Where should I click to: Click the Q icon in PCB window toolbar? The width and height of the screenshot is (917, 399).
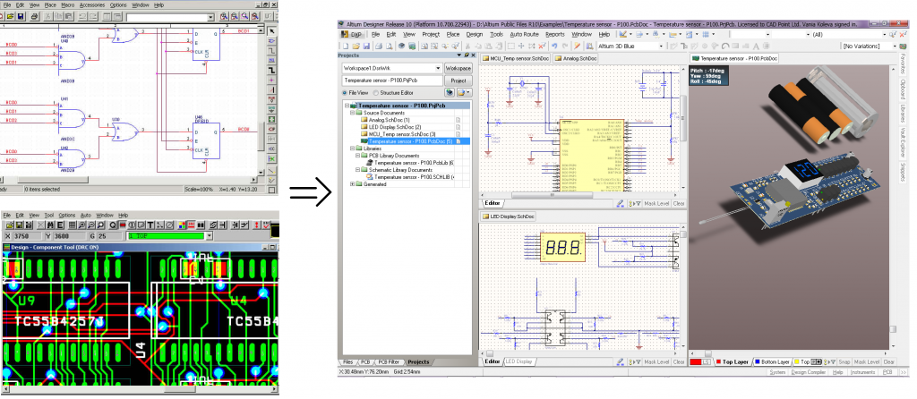[113, 225]
